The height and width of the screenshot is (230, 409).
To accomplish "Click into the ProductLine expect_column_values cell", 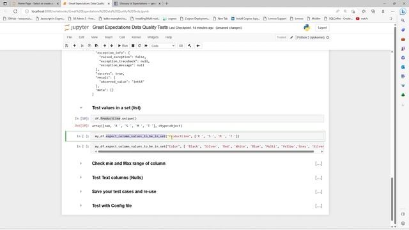I will pos(207,136).
